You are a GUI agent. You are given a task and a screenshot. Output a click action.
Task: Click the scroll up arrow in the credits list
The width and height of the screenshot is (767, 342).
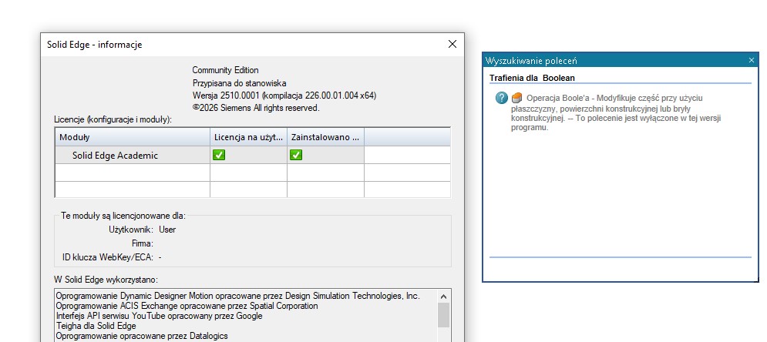click(x=444, y=296)
